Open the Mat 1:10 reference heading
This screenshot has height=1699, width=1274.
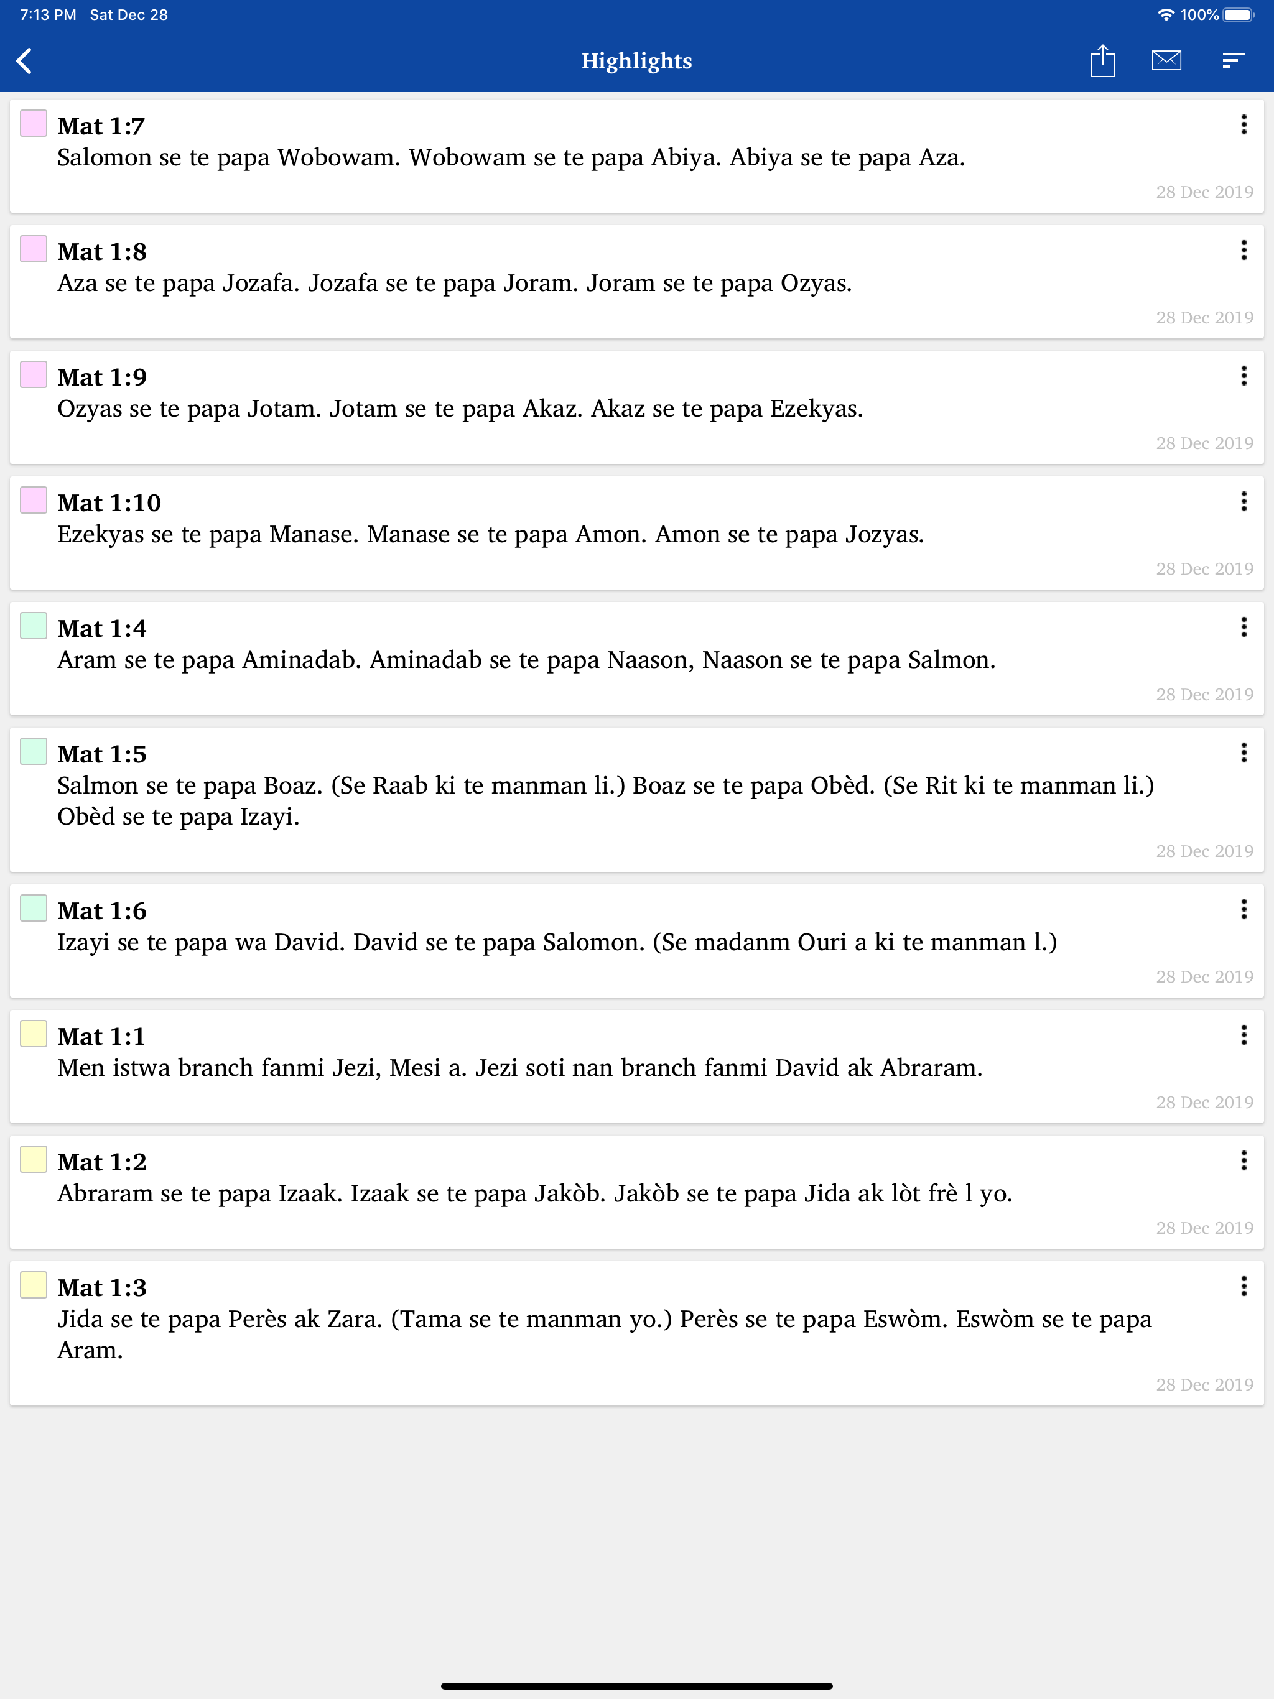point(109,503)
